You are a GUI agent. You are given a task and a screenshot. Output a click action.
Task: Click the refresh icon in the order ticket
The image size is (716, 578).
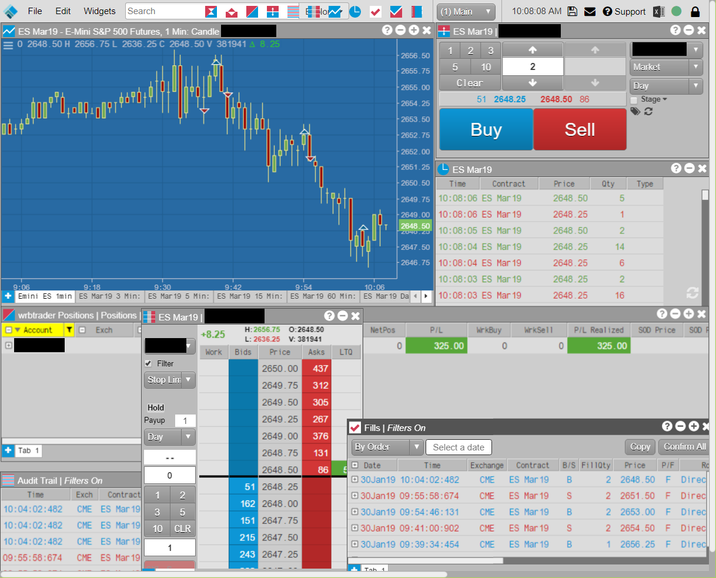648,111
